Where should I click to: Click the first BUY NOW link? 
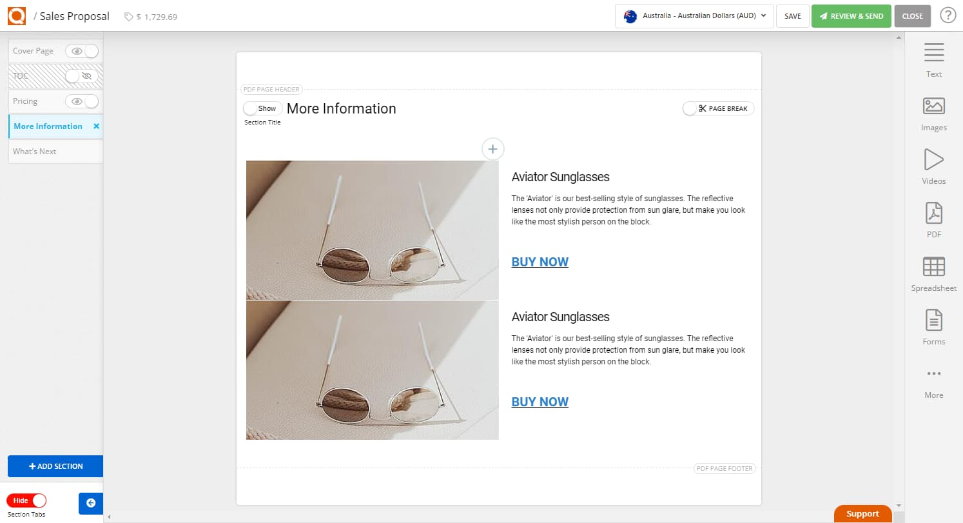pos(540,262)
